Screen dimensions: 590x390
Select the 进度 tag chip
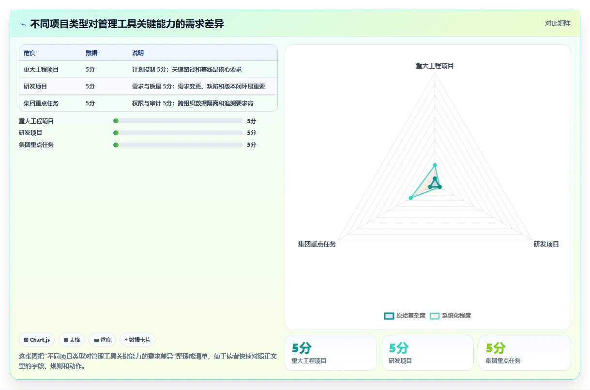click(102, 340)
